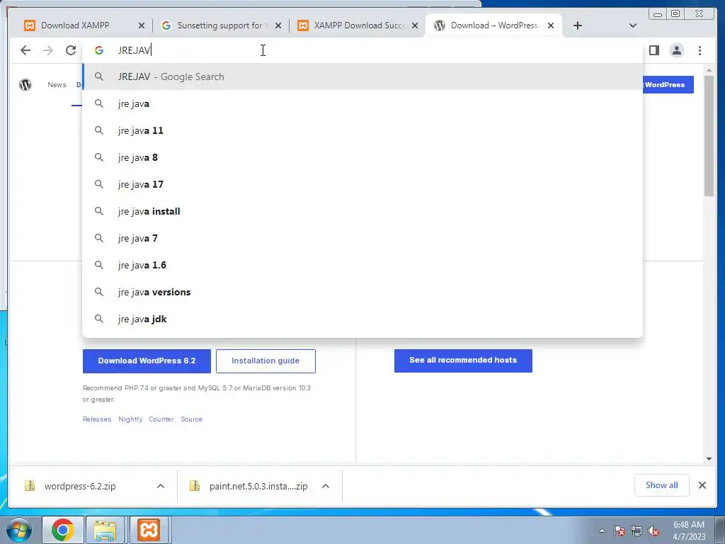
Task: Choose the "jre java versions" suggestion
Action: (362, 292)
